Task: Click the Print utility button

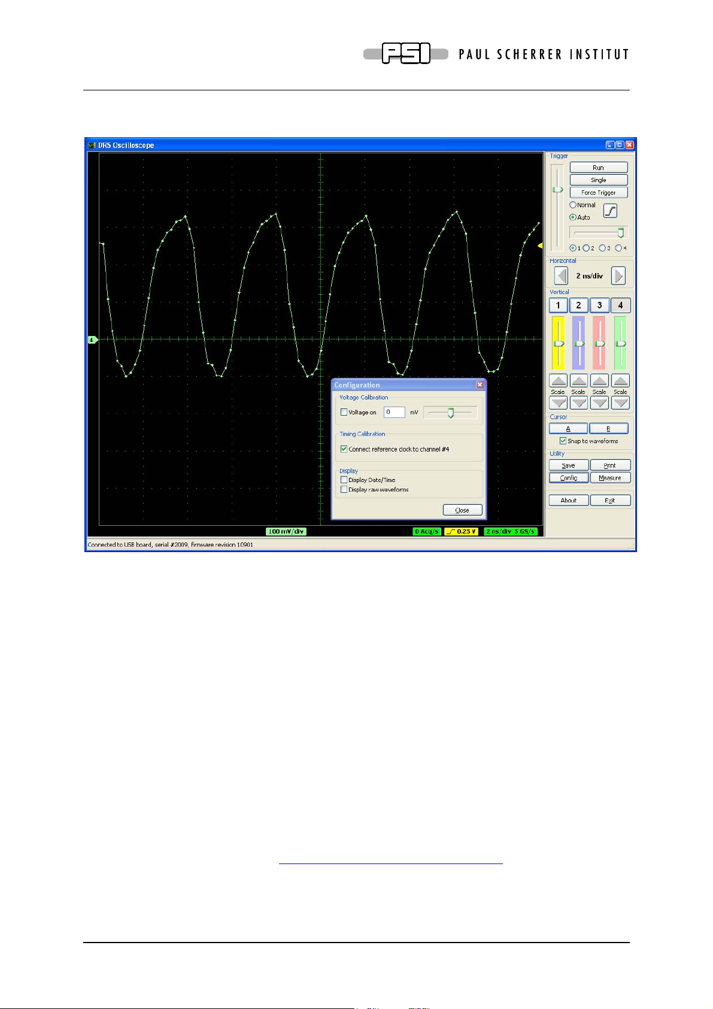Action: point(610,465)
